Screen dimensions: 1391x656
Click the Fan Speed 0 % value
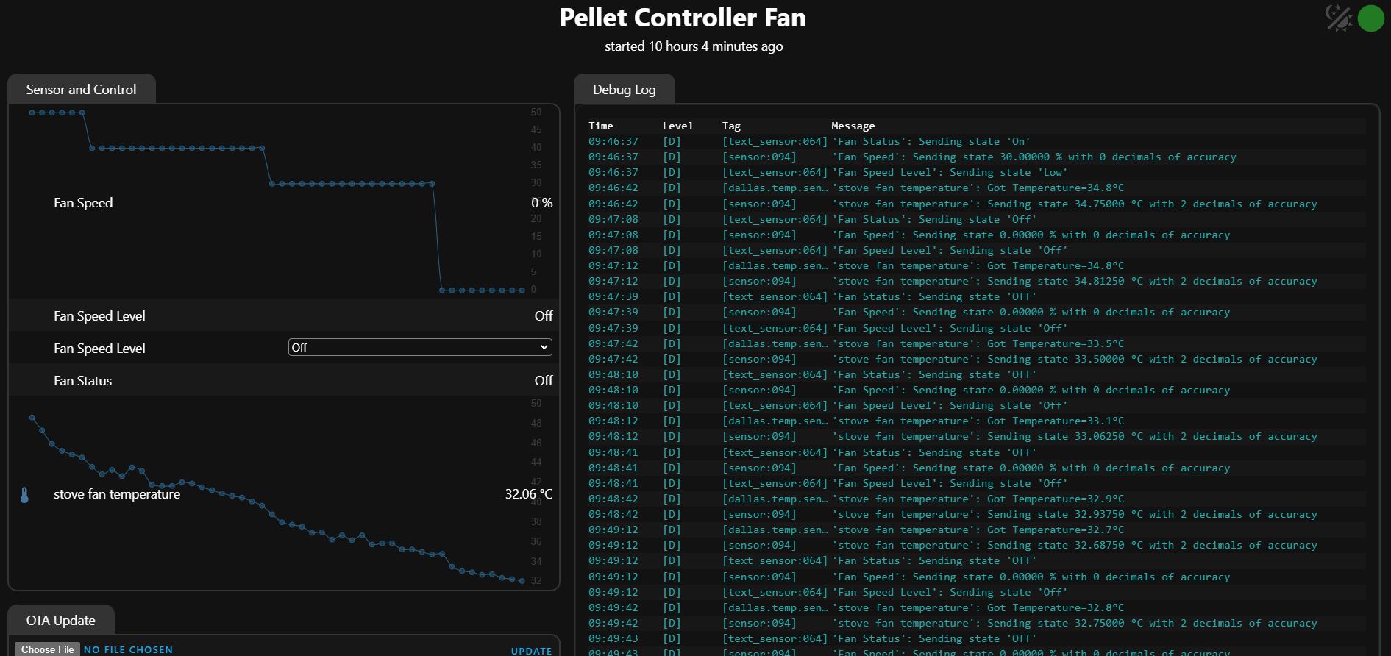542,203
